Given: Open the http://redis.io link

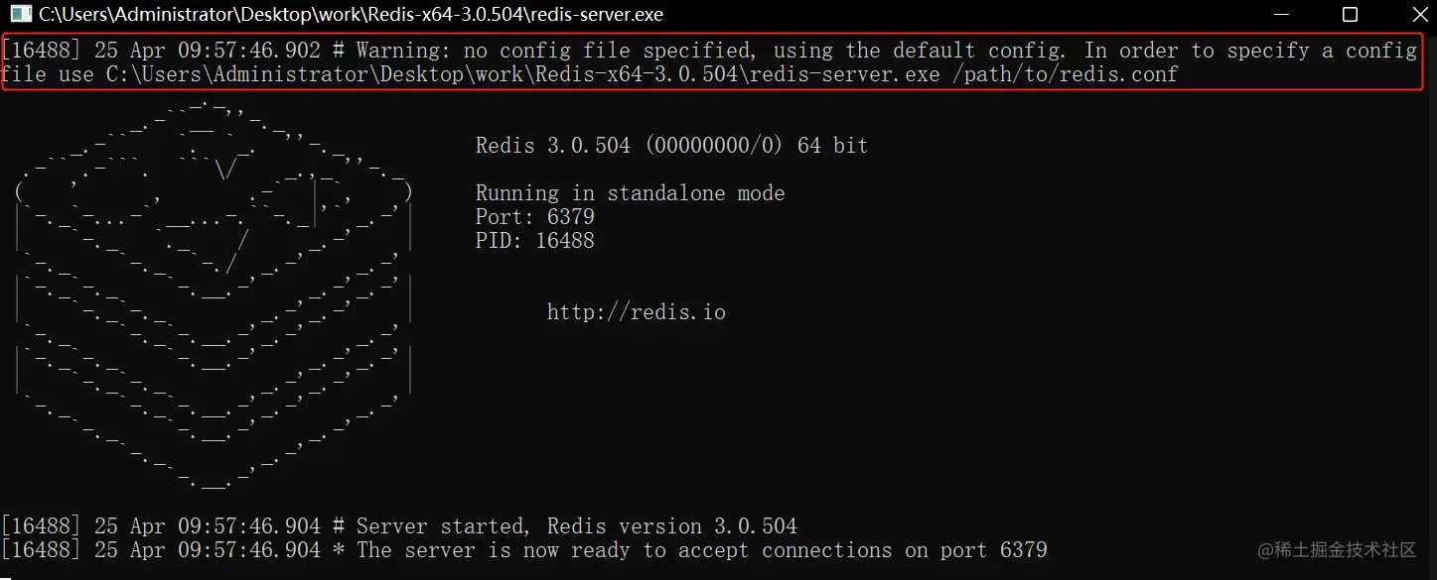Looking at the screenshot, I should [x=636, y=312].
